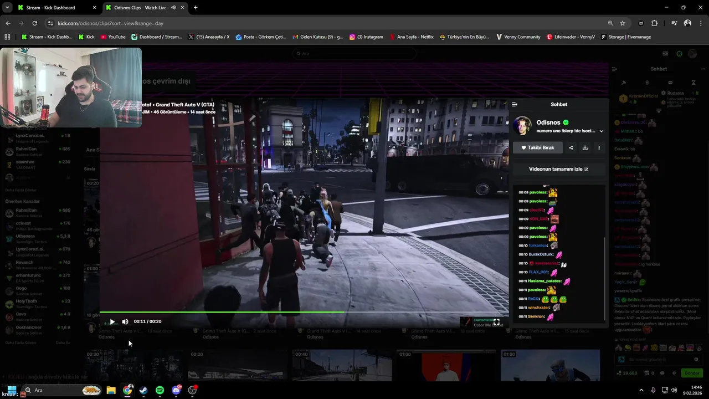Screen dimensions: 709x399
Task: Open the Anasayfa / X bookmark
Action: click(x=209, y=37)
